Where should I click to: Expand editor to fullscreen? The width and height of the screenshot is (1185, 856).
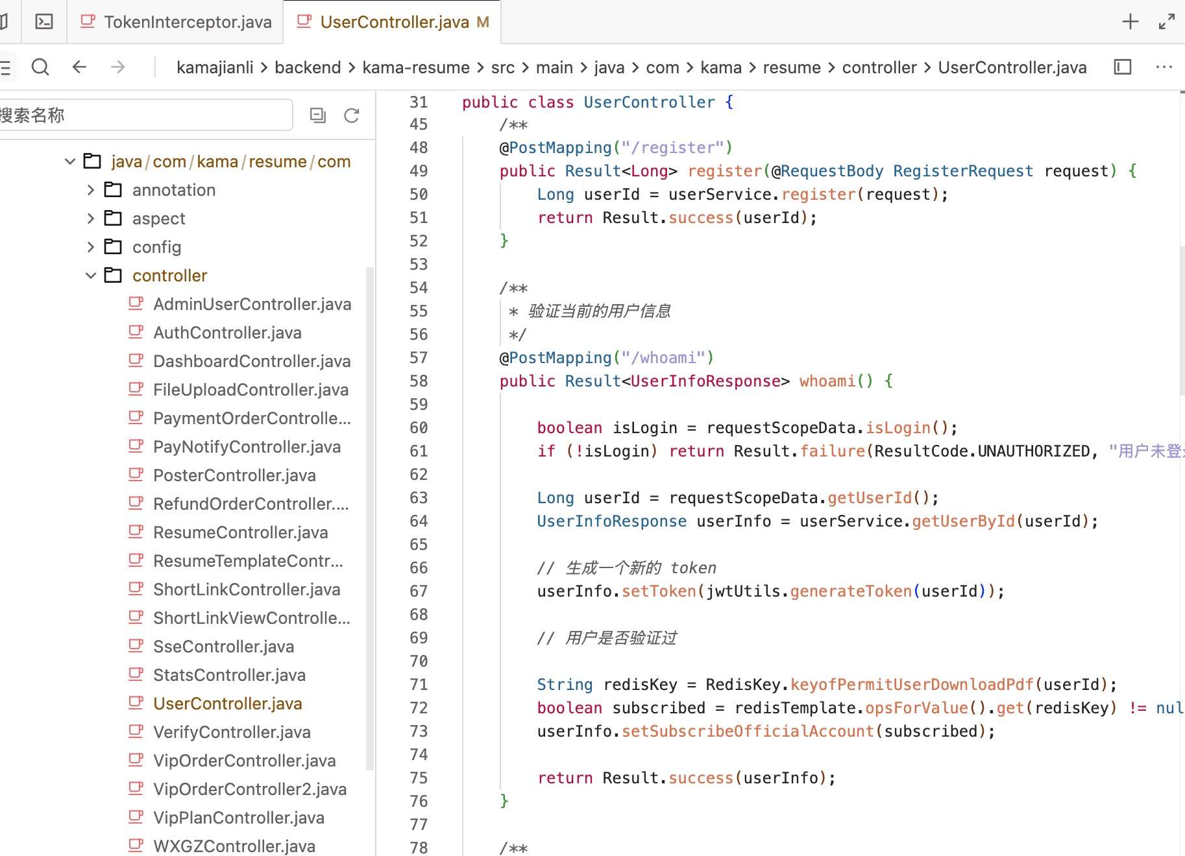[1167, 22]
